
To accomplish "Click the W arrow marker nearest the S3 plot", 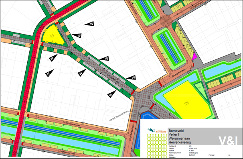I will pos(77,35).
